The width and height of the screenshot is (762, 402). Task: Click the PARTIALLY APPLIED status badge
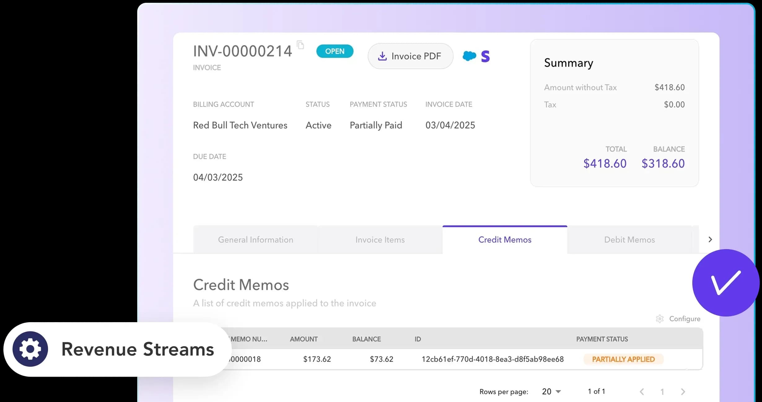pos(623,359)
